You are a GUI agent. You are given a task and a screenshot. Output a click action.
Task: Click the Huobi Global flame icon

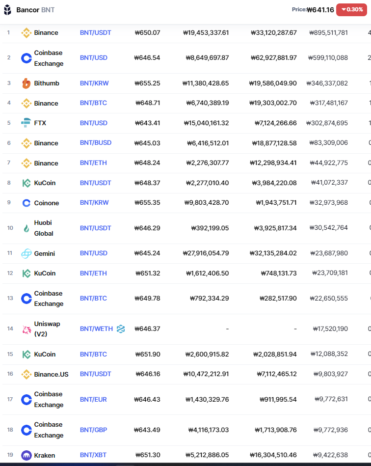[26, 228]
